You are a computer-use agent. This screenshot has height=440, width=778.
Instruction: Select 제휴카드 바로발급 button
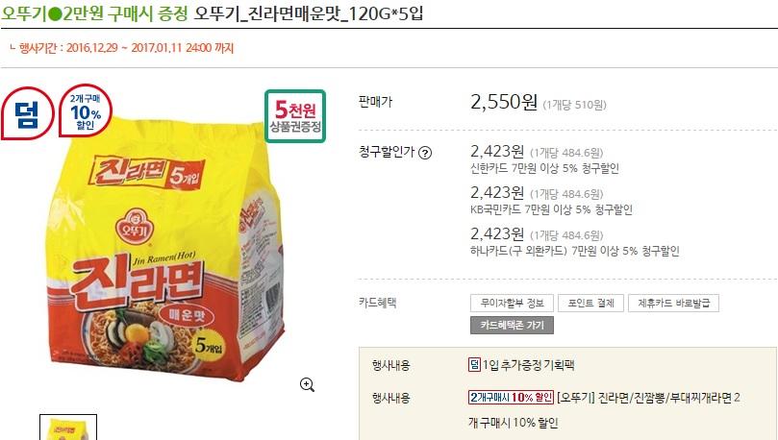tap(673, 303)
